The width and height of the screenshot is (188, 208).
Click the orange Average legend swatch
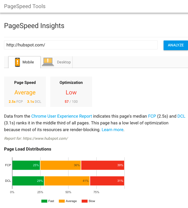tap(62, 201)
